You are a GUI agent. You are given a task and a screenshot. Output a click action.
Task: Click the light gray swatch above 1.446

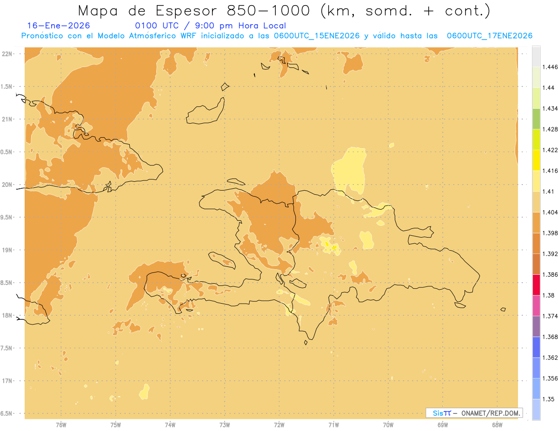point(536,56)
